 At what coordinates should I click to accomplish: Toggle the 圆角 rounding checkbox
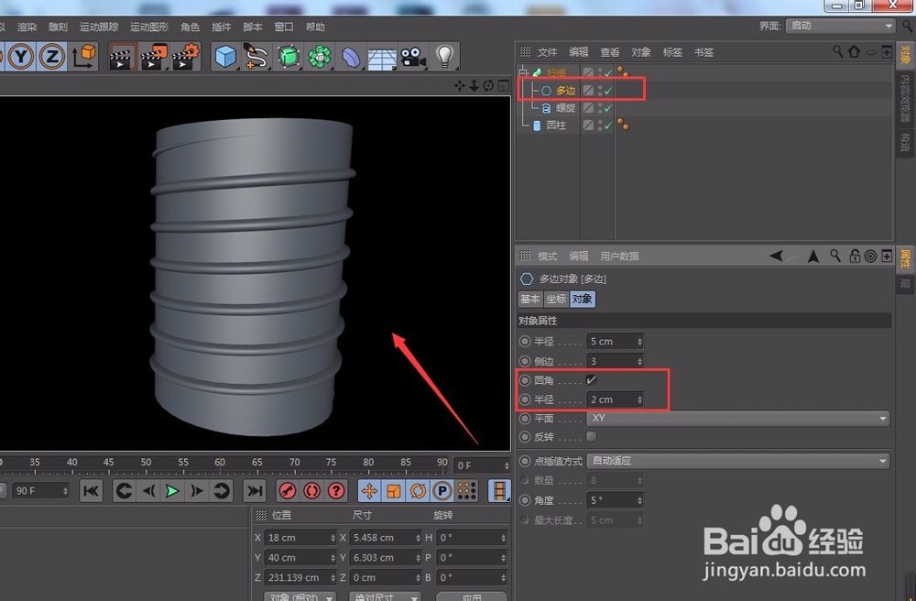coord(591,380)
